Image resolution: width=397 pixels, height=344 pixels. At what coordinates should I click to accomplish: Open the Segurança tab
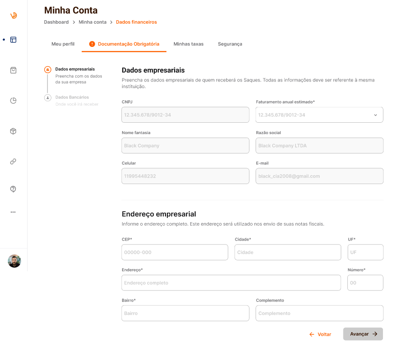[230, 44]
